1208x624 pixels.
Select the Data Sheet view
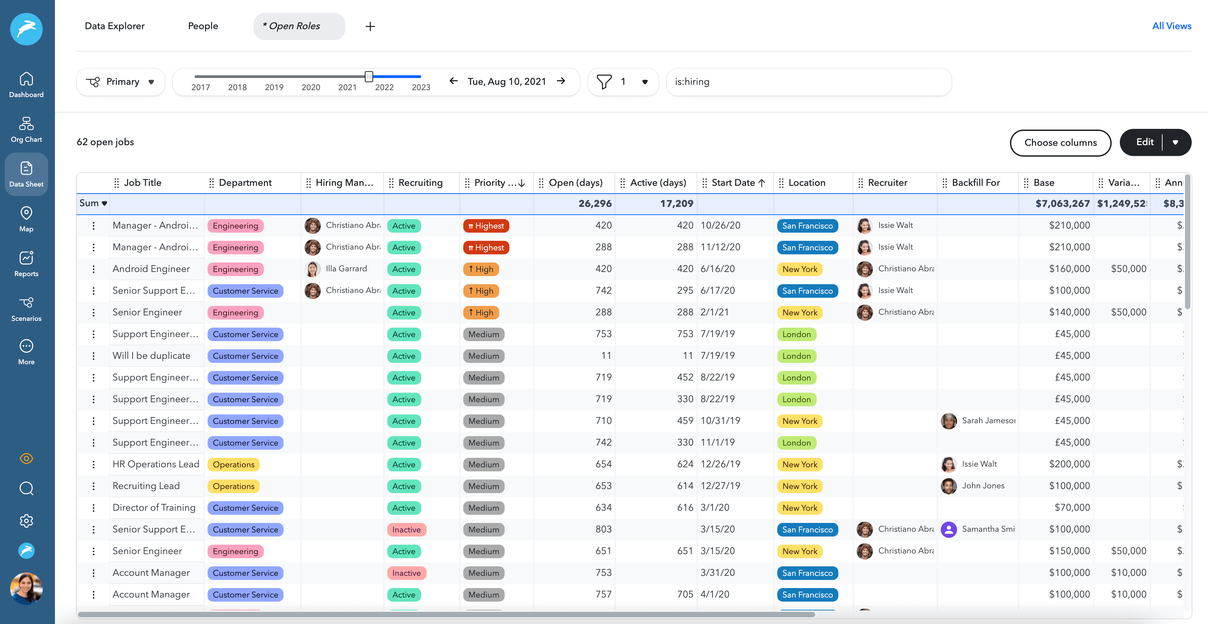pos(26,174)
